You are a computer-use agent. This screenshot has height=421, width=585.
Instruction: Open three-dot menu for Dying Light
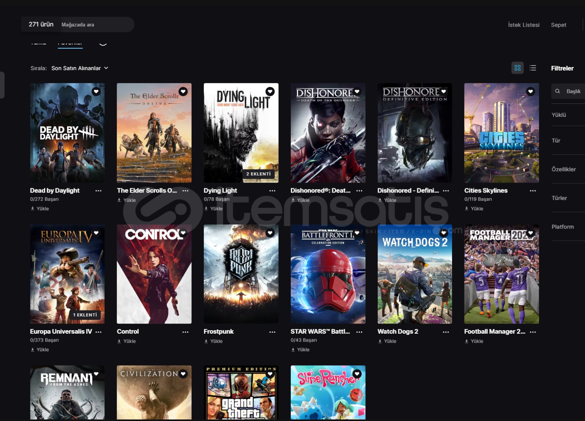[272, 191]
